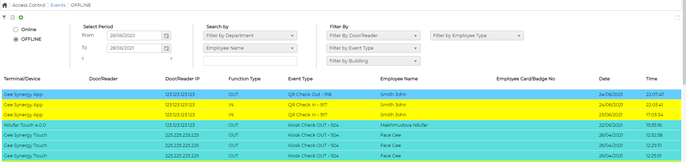
Task: Click the Access Control breadcrumb item
Action: pos(29,5)
